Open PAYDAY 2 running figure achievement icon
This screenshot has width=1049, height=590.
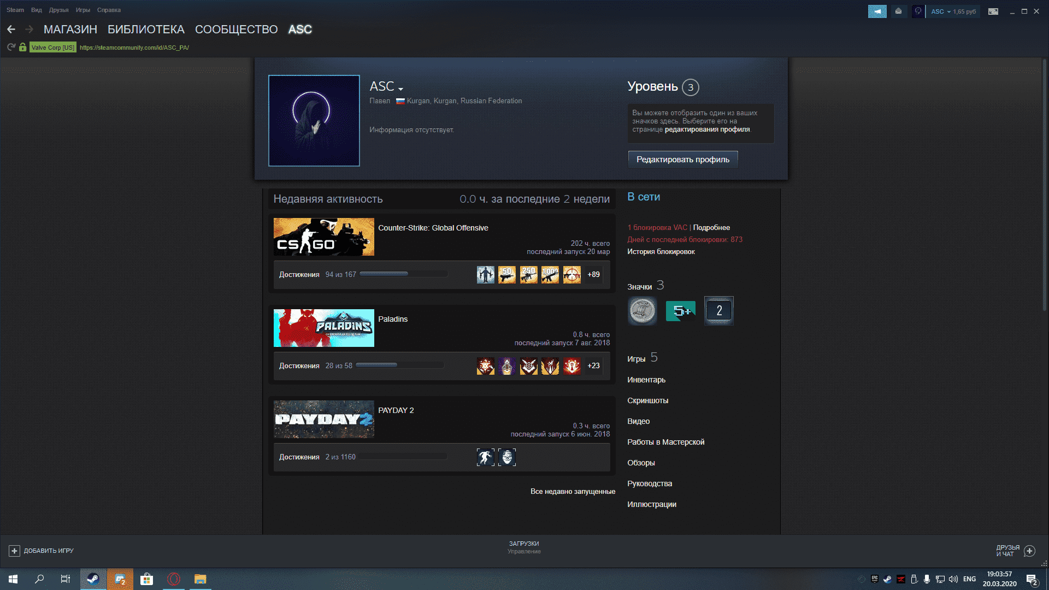pyautogui.click(x=485, y=457)
